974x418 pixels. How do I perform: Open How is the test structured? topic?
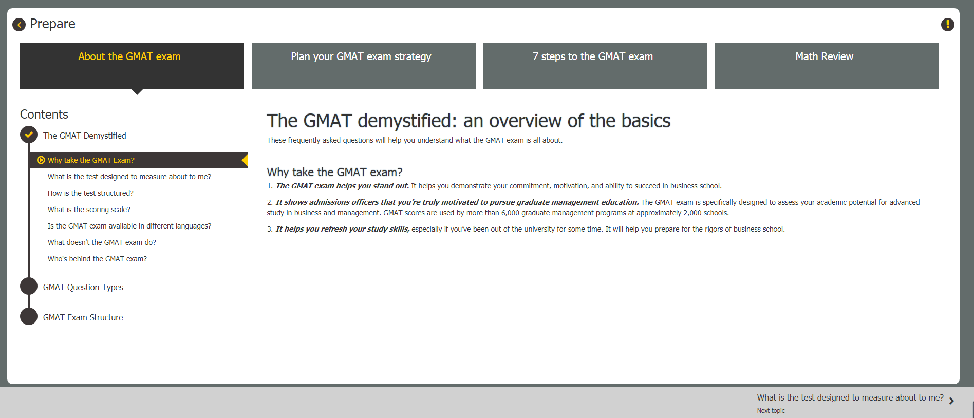(90, 193)
